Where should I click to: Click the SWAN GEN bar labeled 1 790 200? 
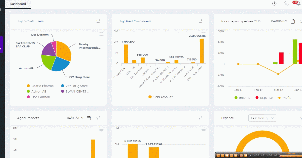(x=126, y=54)
